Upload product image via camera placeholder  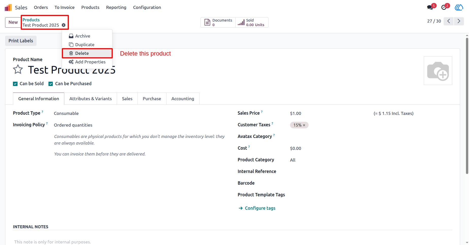[438, 71]
